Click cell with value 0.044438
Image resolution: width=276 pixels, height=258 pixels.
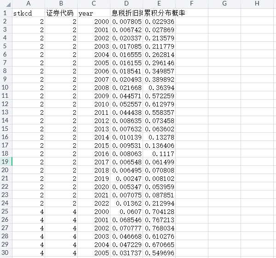[126, 112]
